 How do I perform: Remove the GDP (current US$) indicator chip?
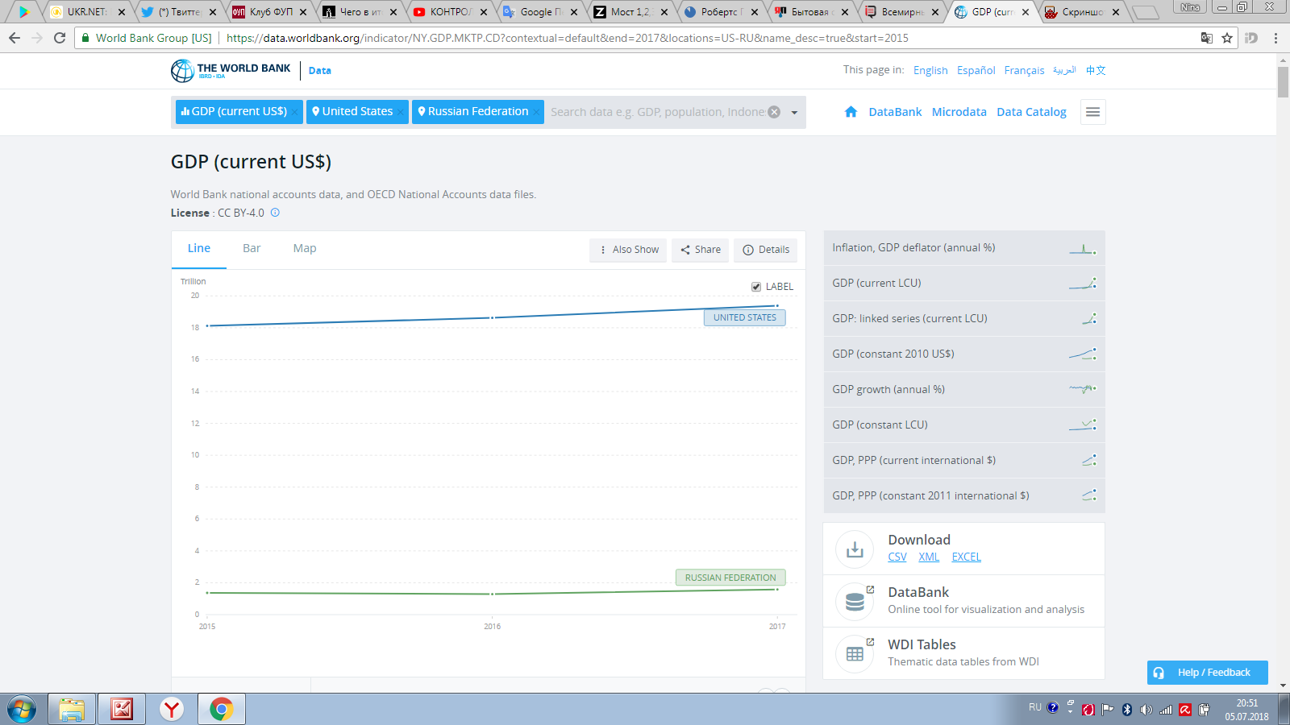click(x=295, y=112)
